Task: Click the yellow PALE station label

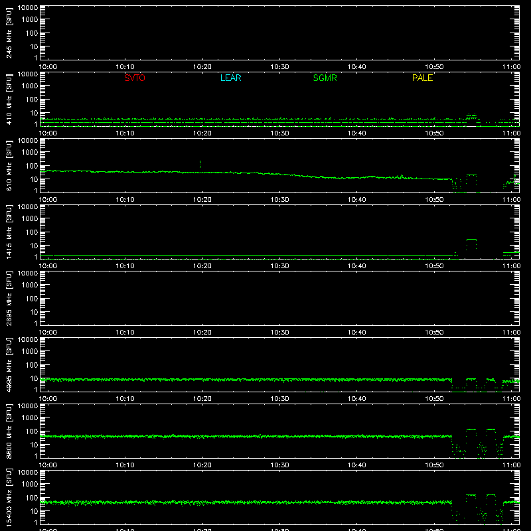Action: [x=422, y=78]
